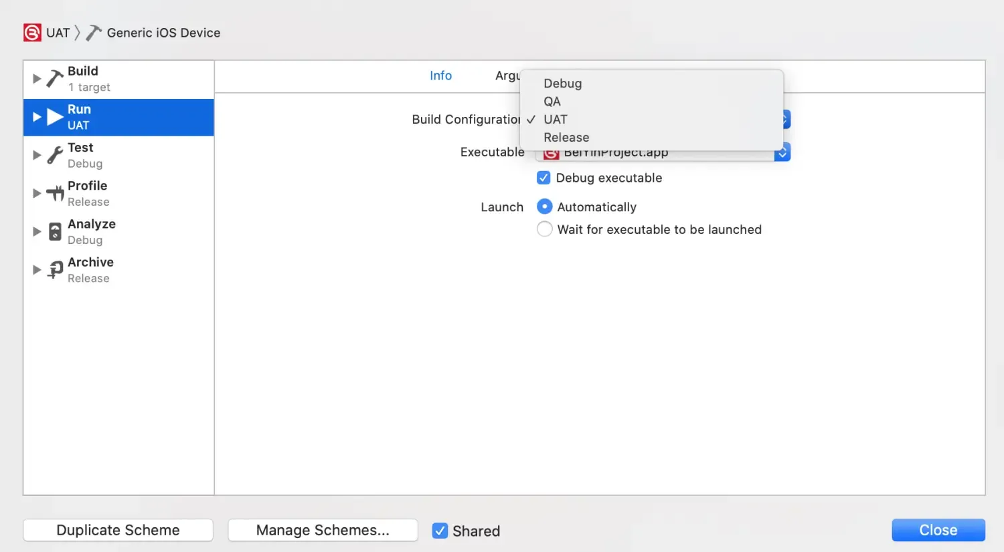This screenshot has height=552, width=1004.
Task: Click the UAT scheme icon in breadcrumb
Action: pos(31,32)
